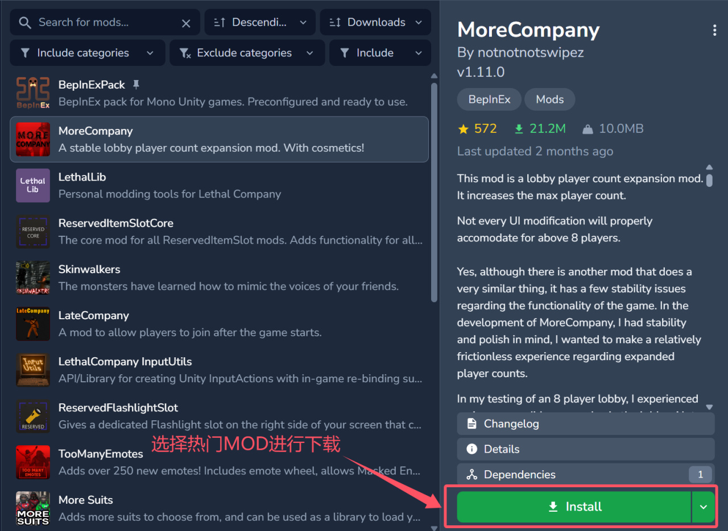Click the Dependencies tree icon
Image resolution: width=728 pixels, height=531 pixels.
point(471,474)
